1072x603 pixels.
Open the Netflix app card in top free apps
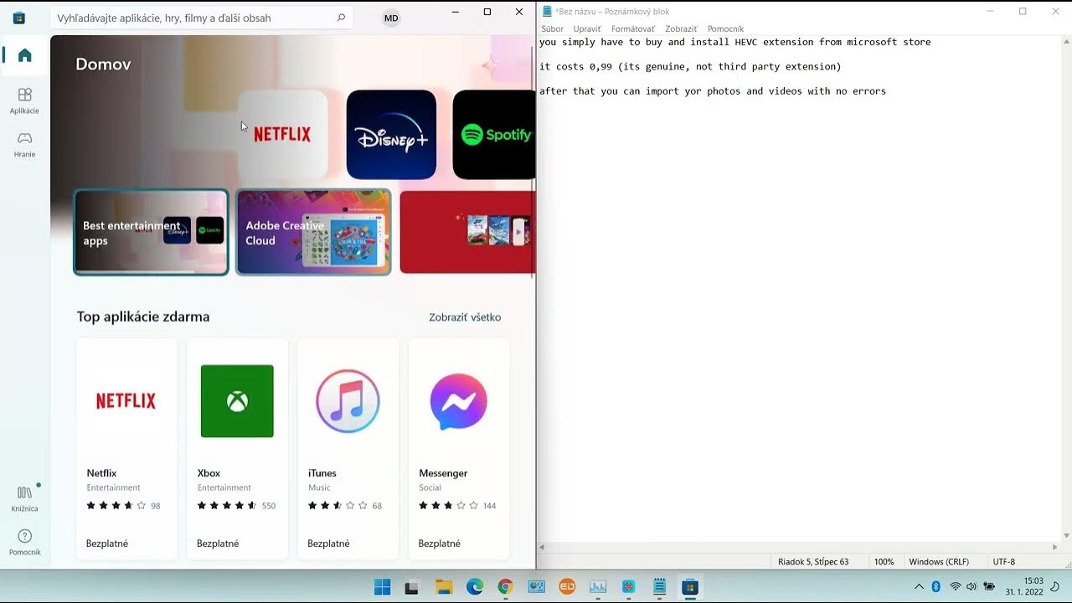click(x=126, y=449)
